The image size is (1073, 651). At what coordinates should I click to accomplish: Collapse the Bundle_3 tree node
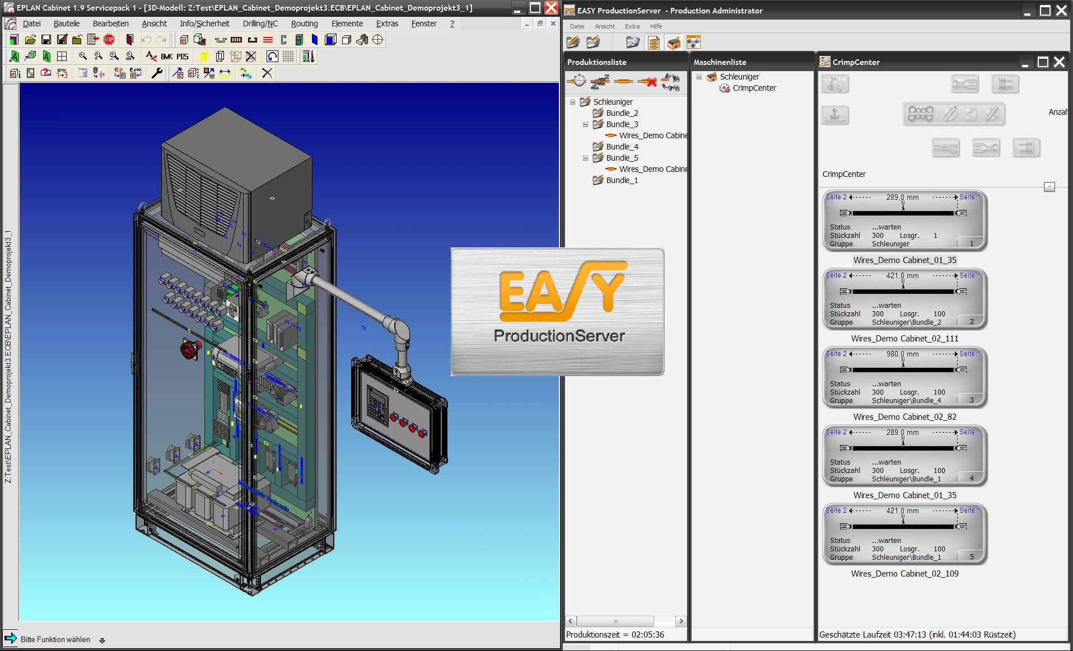point(586,124)
